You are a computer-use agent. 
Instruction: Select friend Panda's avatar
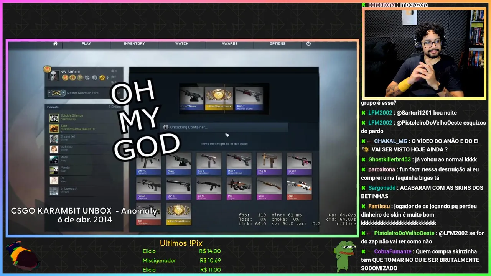[54, 170]
